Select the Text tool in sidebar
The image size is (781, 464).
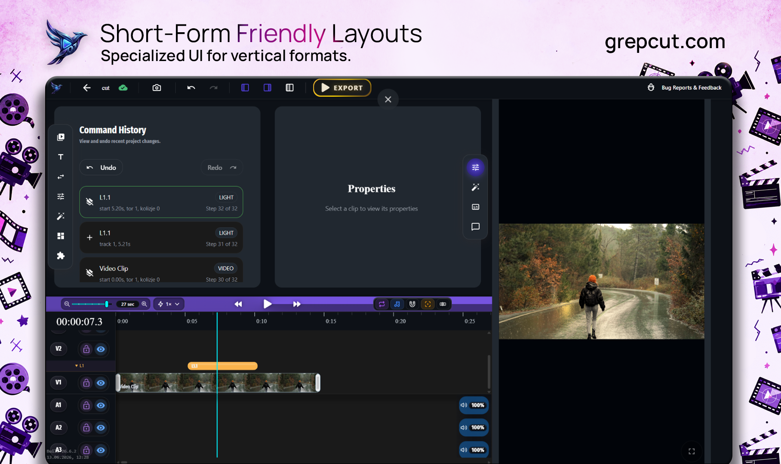(x=61, y=157)
